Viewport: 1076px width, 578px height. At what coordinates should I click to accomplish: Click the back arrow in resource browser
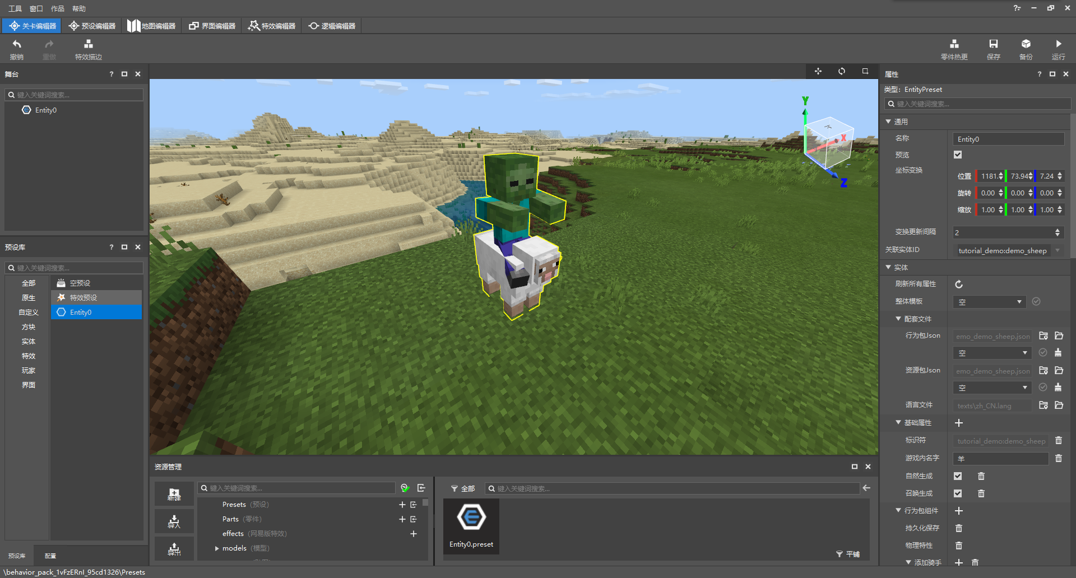(x=866, y=488)
